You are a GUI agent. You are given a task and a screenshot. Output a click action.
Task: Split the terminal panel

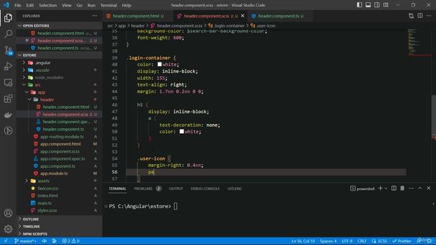(394, 189)
